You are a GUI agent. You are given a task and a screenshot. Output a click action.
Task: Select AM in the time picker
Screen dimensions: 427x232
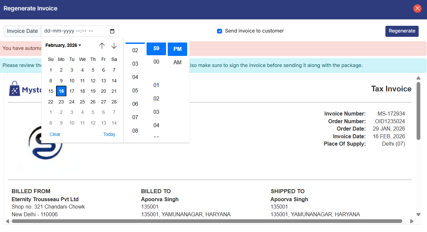(x=177, y=62)
